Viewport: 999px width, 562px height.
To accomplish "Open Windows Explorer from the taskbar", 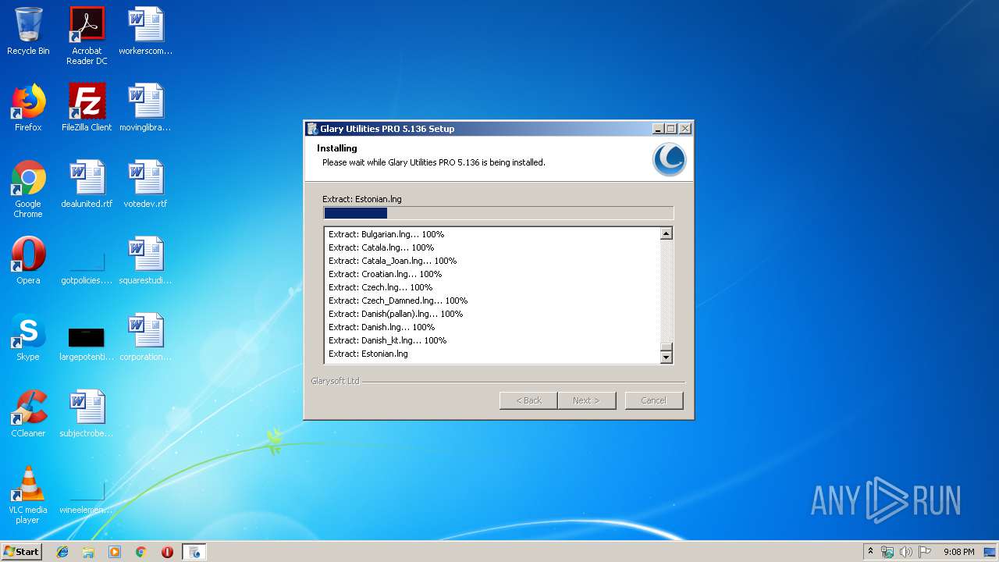I will coord(88,552).
